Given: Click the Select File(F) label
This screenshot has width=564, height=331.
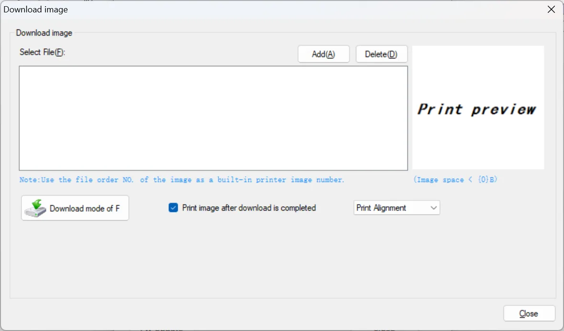Looking at the screenshot, I should click(x=42, y=52).
